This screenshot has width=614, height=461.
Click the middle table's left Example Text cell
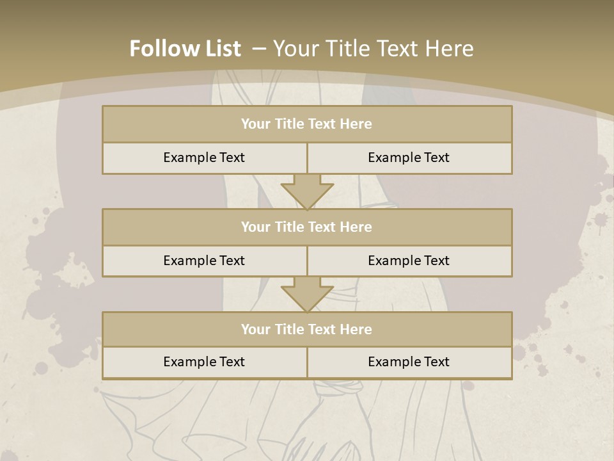[x=204, y=261]
